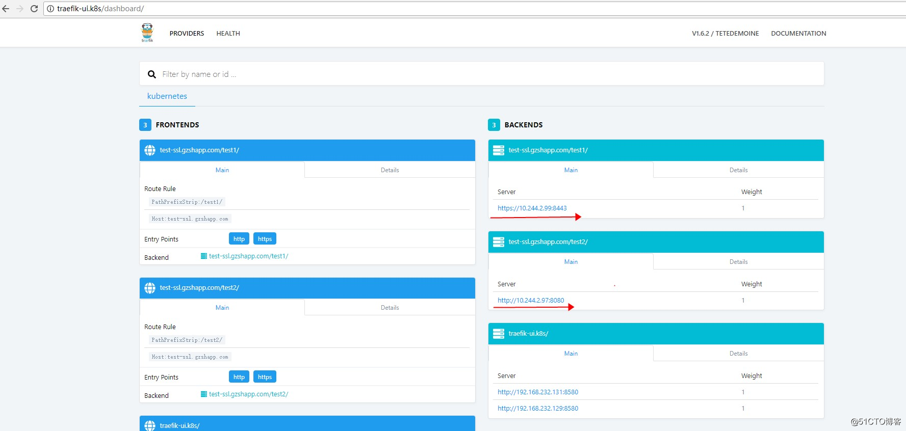Image resolution: width=906 pixels, height=431 pixels.
Task: Switch to Main tab of test1 backend
Action: pos(571,170)
